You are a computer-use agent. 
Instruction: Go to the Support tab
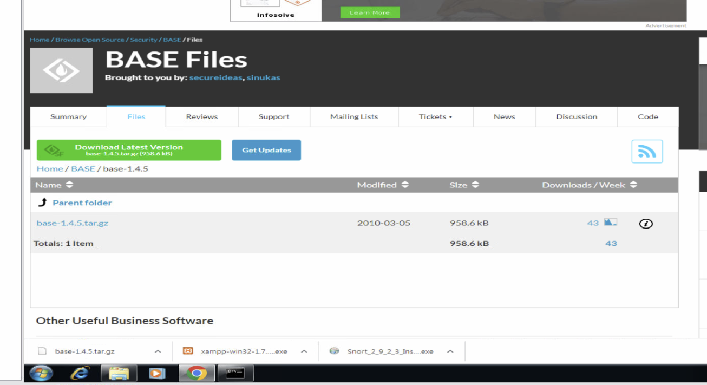(x=274, y=116)
